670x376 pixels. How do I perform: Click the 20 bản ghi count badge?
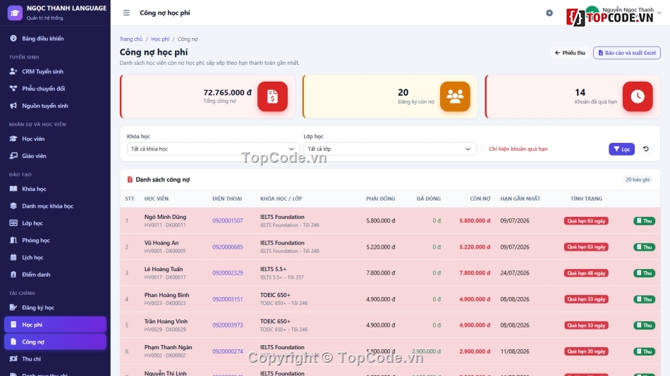[638, 180]
